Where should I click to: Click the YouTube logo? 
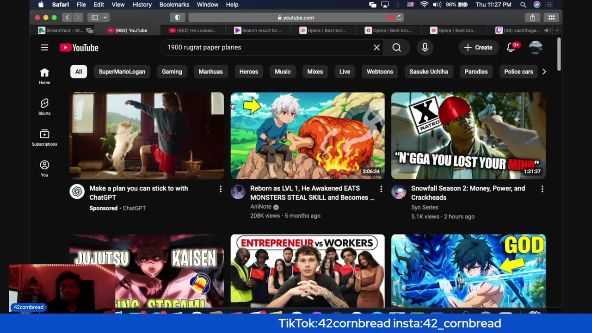point(79,48)
